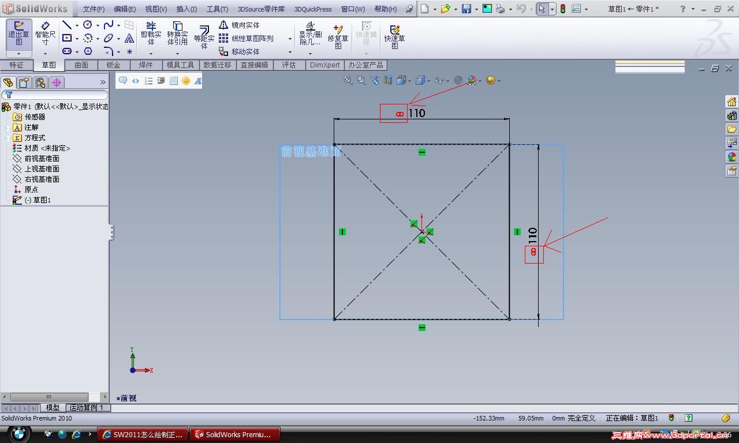Open the 编辑(E) menu
The height and width of the screenshot is (443, 739).
tap(125, 9)
